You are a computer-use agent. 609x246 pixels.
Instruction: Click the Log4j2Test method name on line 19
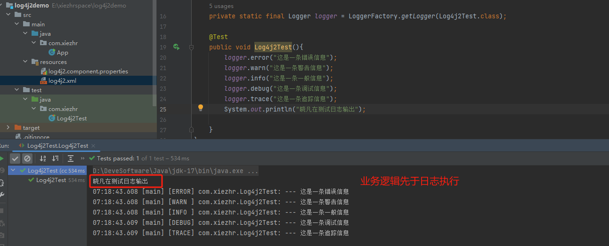[x=273, y=47]
